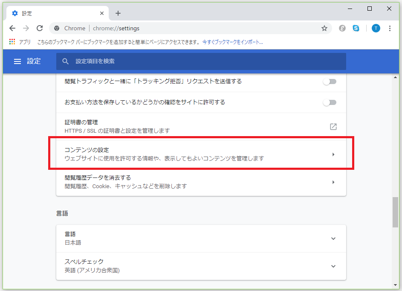
Task: Expand the 言語 日本語 section
Action: point(333,239)
